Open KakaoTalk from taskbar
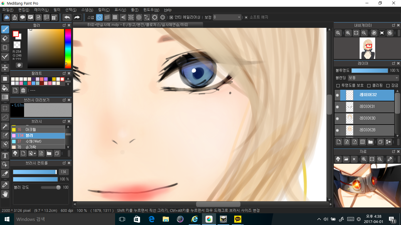This screenshot has height=225, width=401. [x=237, y=219]
